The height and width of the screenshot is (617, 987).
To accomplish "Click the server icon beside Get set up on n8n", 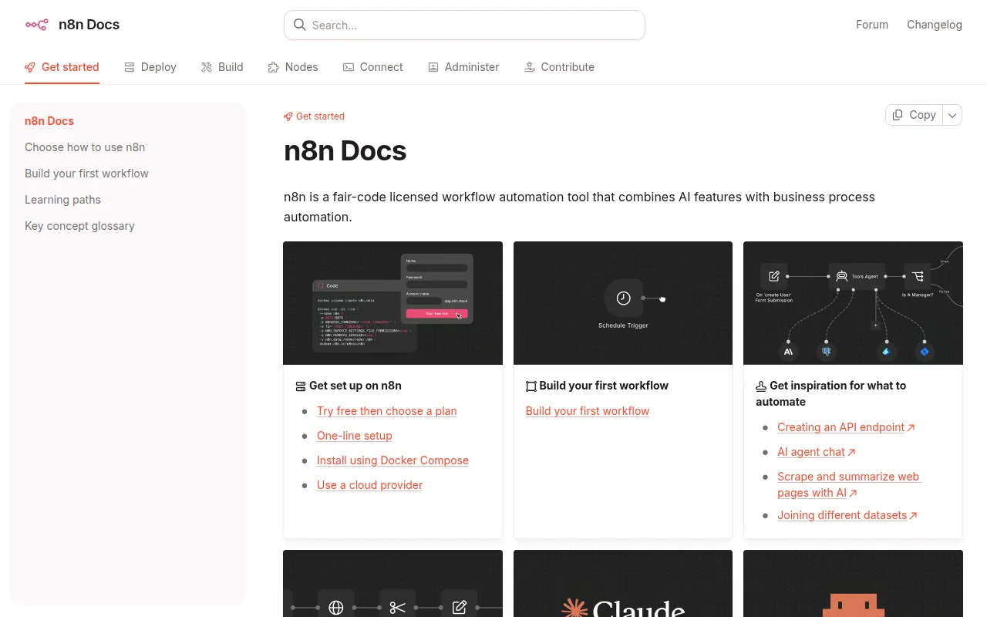I will (301, 386).
